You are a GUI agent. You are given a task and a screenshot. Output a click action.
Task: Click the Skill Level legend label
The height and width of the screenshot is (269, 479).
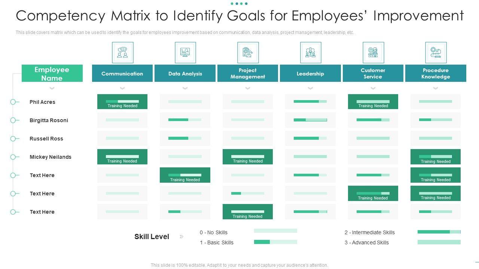pyautogui.click(x=152, y=236)
